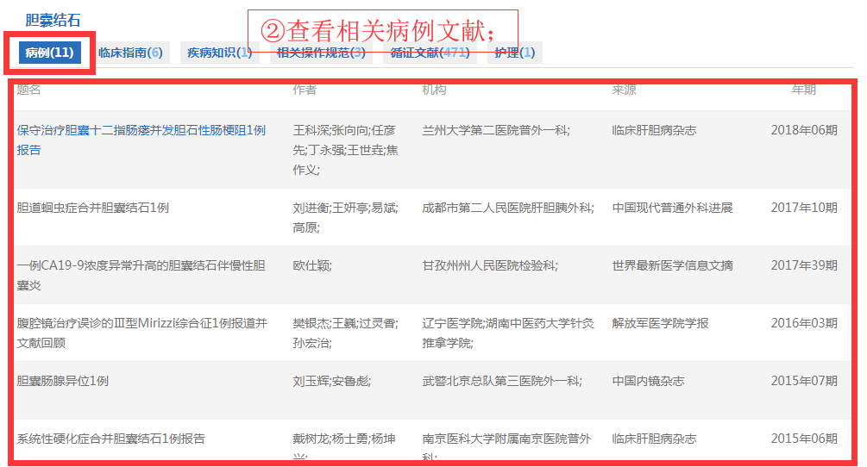Image resolution: width=867 pixels, height=467 pixels.
Task: Click issue 2015年06期
Action: click(804, 439)
